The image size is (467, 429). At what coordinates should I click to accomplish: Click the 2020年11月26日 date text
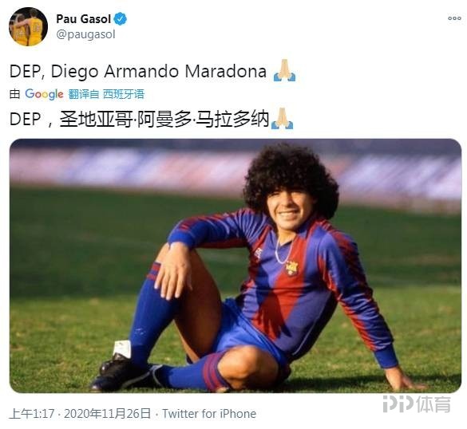pyautogui.click(x=108, y=414)
